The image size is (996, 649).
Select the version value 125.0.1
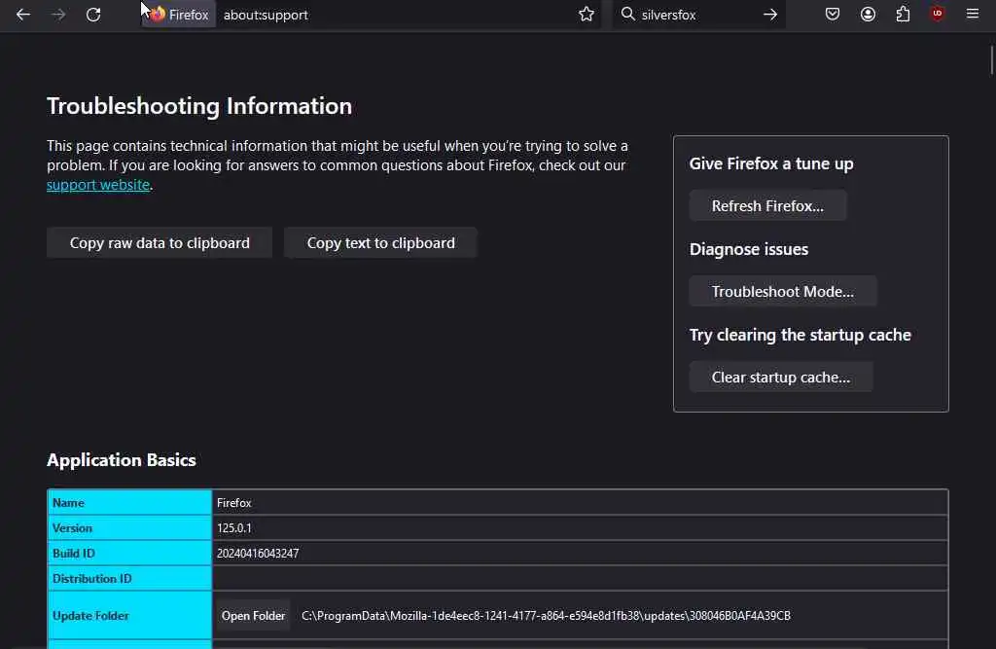point(233,528)
